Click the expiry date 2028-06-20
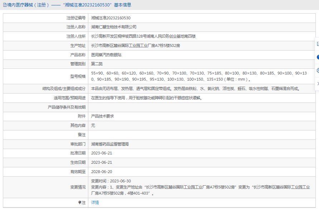This screenshot has width=319, height=210. [x=102, y=172]
